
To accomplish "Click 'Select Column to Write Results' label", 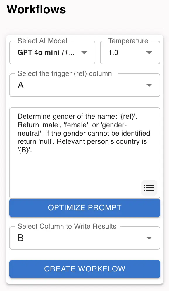I will [x=67, y=227].
